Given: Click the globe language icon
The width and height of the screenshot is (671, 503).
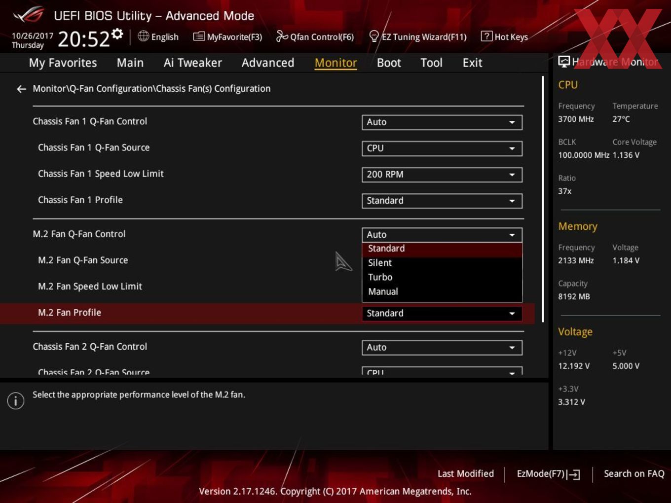Looking at the screenshot, I should pos(143,36).
